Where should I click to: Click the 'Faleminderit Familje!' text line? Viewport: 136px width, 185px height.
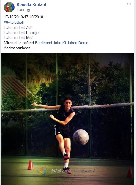(x=22, y=33)
